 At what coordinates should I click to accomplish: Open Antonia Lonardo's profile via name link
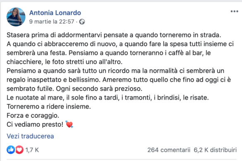[55, 13]
